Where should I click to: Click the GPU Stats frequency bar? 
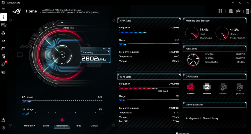click(149, 88)
